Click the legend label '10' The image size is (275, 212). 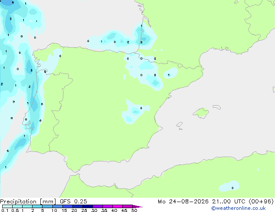pos(54,210)
